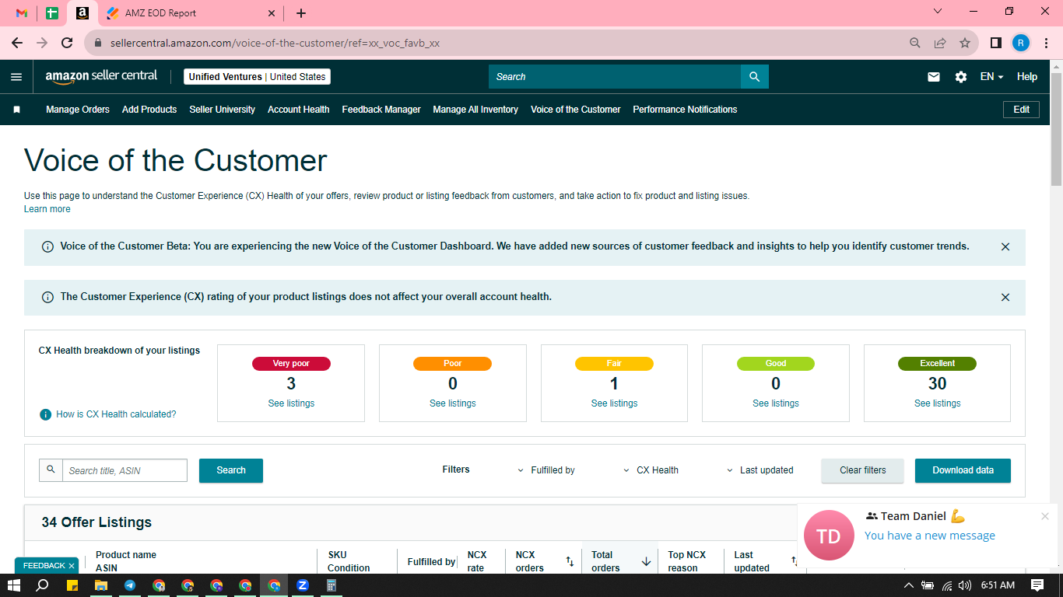Click the Clear filters button
Screen dimensions: 1063x597
pyautogui.click(x=863, y=470)
